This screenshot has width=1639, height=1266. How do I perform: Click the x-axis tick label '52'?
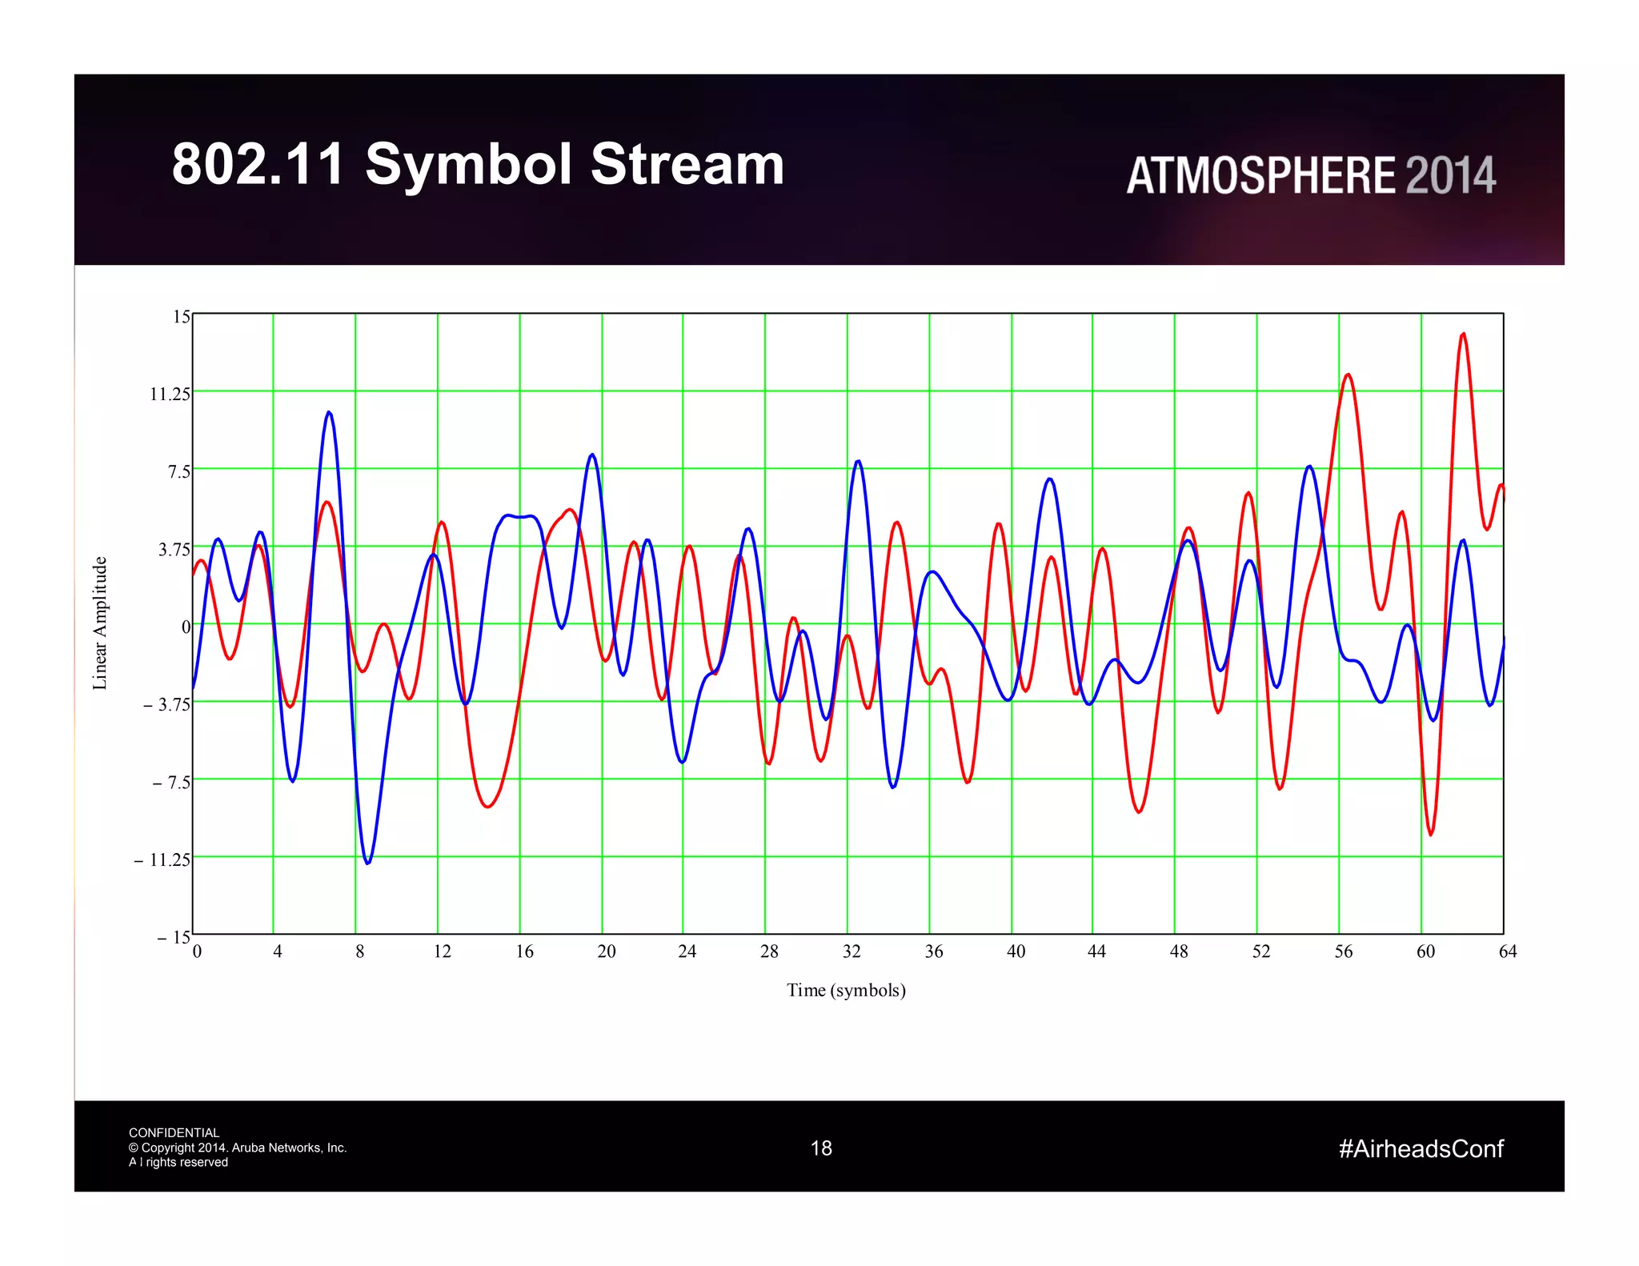(x=1261, y=952)
